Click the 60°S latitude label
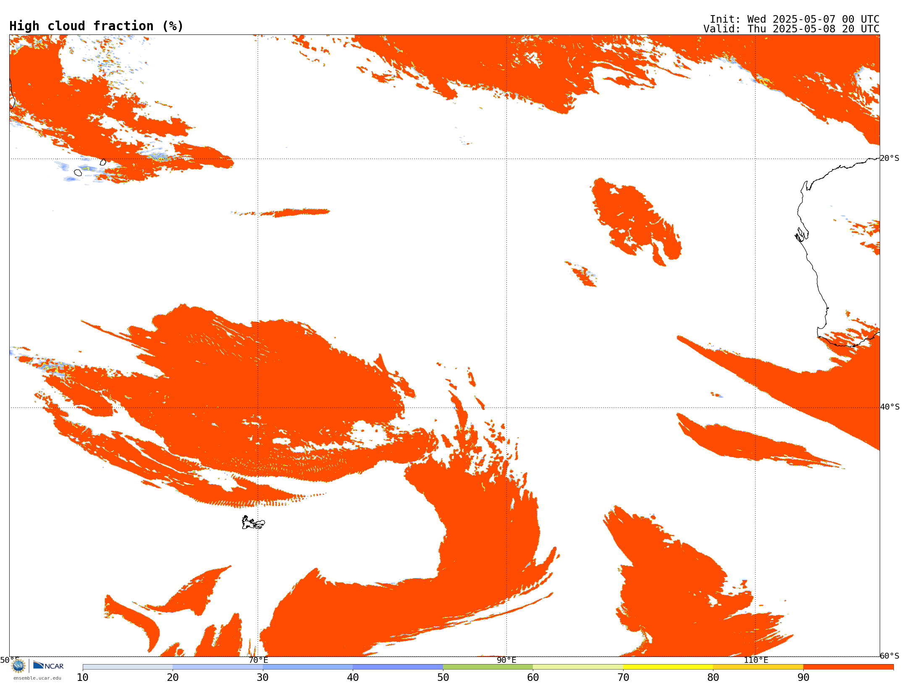Viewport: 907px width, 683px height. [x=889, y=656]
